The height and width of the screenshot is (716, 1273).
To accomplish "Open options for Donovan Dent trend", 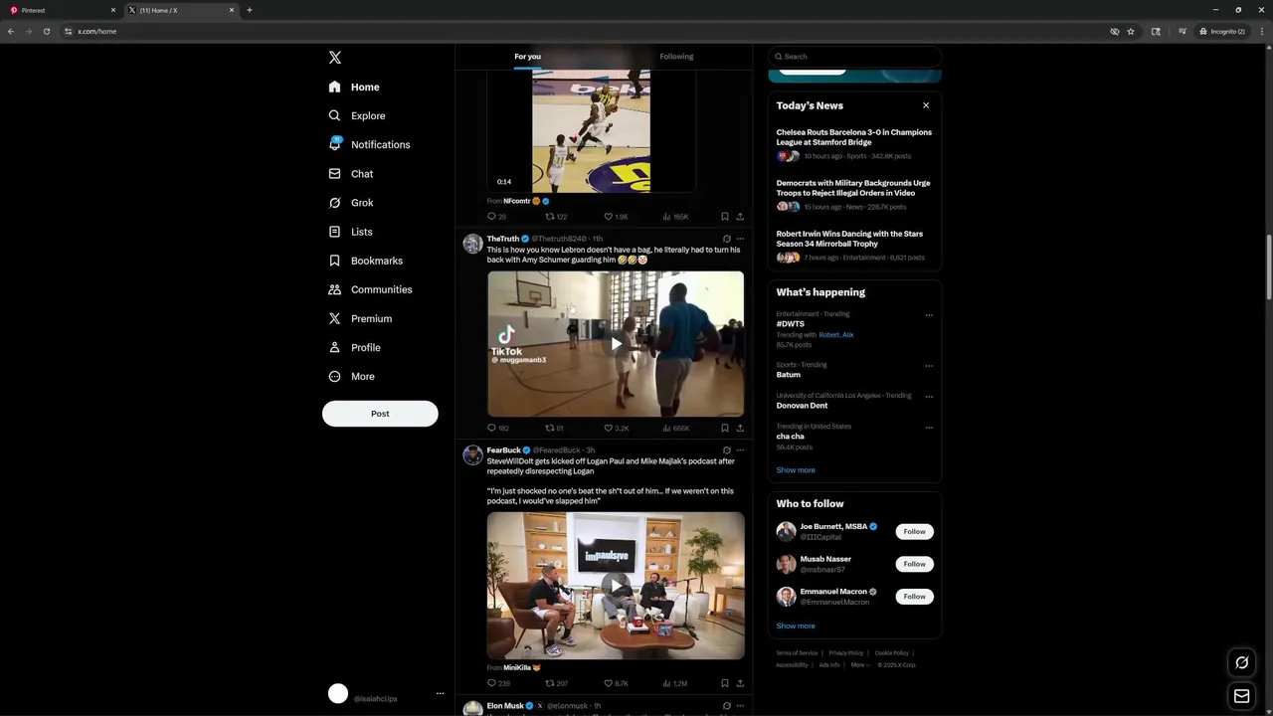I will [929, 397].
